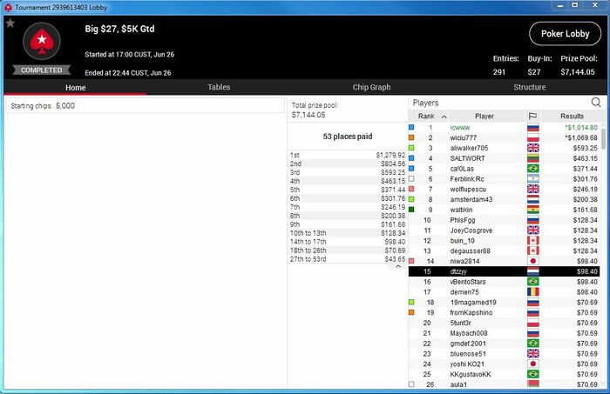The image size is (610, 394).
Task: Click the empty tag box for aula1
Action: click(x=411, y=384)
